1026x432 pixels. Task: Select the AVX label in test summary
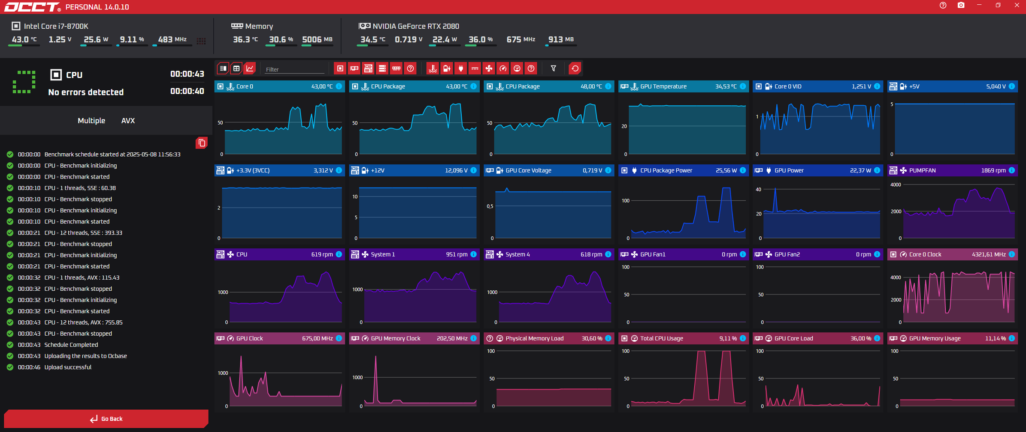[128, 121]
